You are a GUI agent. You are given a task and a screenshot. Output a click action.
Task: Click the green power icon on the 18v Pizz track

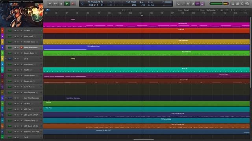(x=9, y=104)
